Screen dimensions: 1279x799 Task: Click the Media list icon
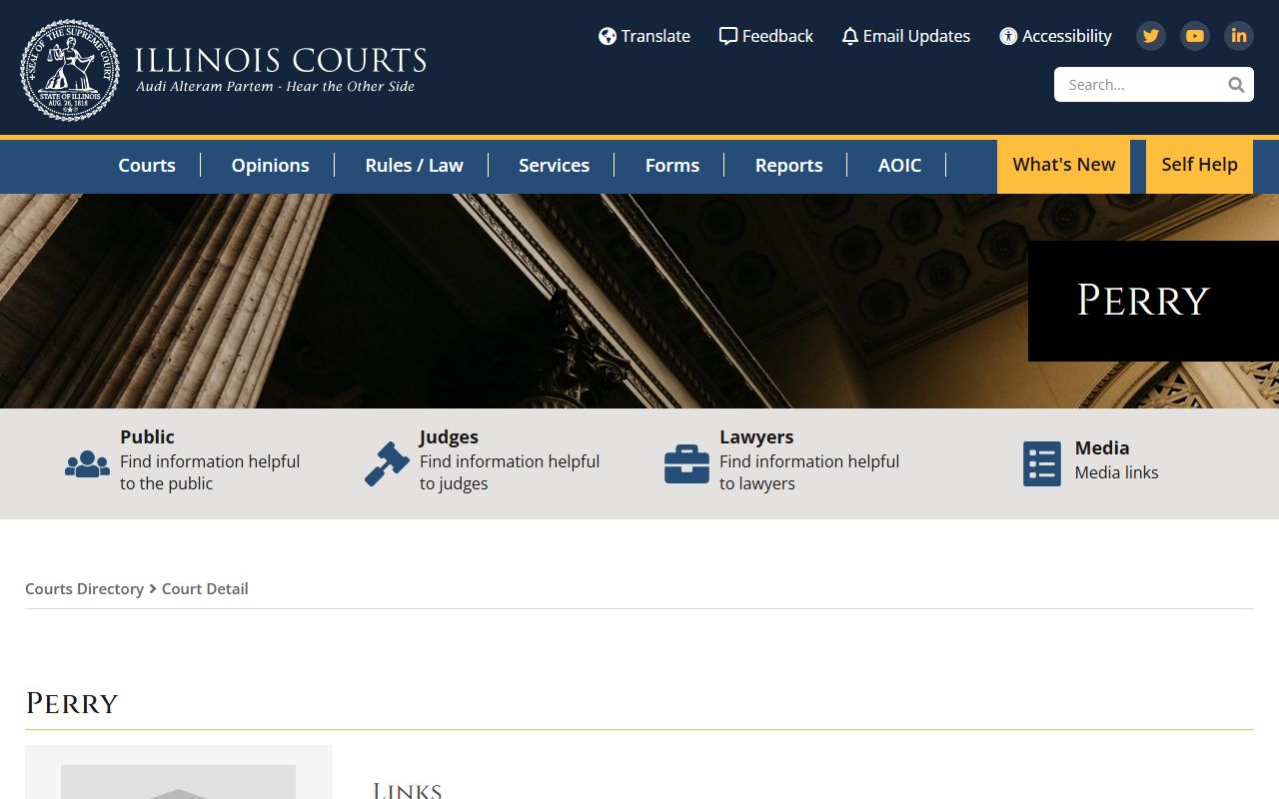(x=1042, y=464)
